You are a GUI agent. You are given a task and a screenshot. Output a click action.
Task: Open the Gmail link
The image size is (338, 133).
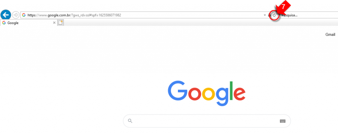(330, 35)
